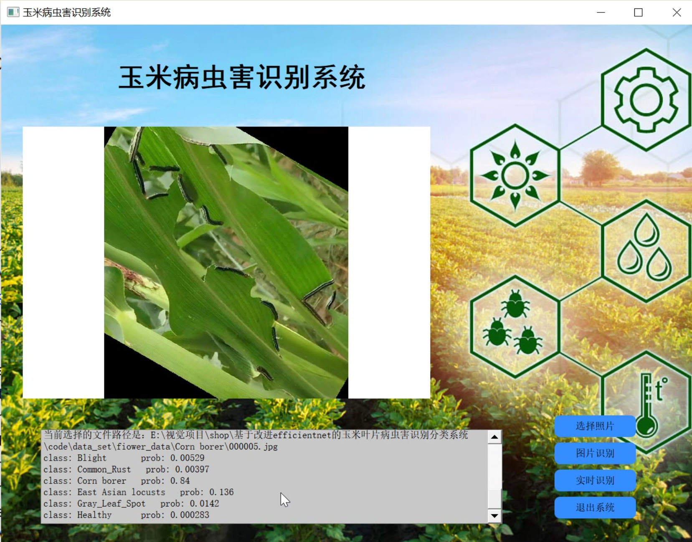Select the 'East Asian locusts prob: 0.136' line
Screen dimensions: 692x542
point(155,492)
